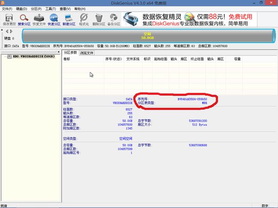Close the left tree panel with X
The height and width of the screenshot is (208, 278).
tap(59, 52)
